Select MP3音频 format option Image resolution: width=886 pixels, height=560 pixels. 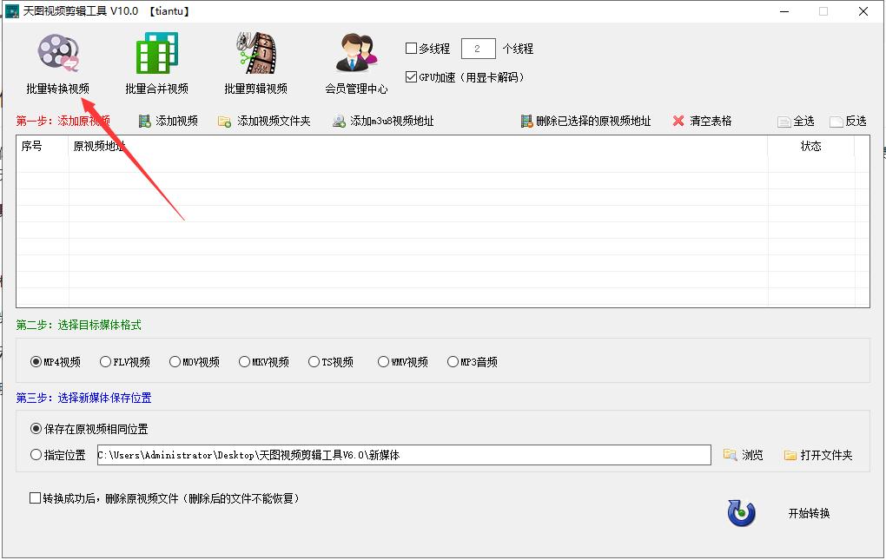click(453, 362)
